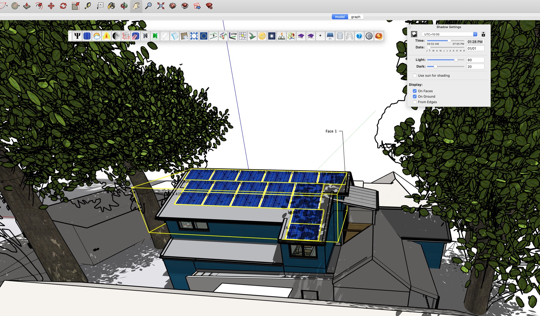Open the 3D Warehouse icon
This screenshot has width=540, height=316.
tap(173, 6)
